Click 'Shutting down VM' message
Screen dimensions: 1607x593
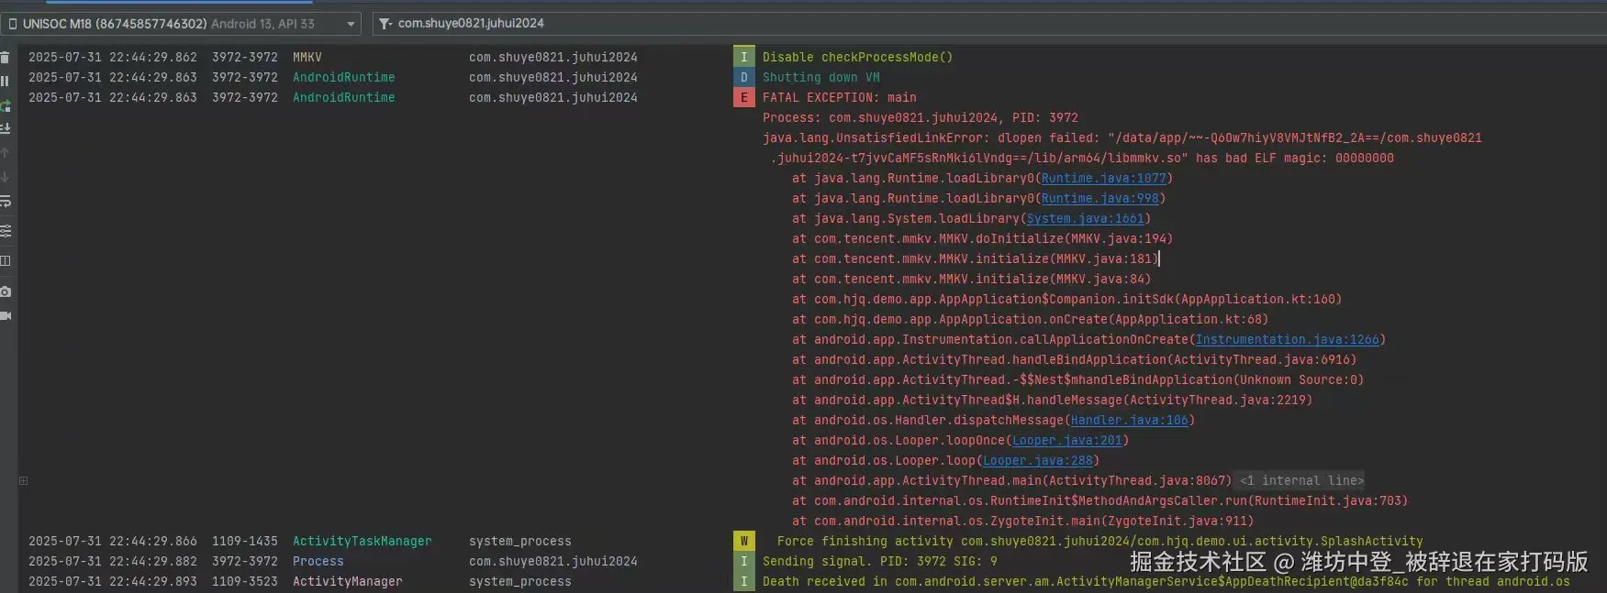point(820,77)
